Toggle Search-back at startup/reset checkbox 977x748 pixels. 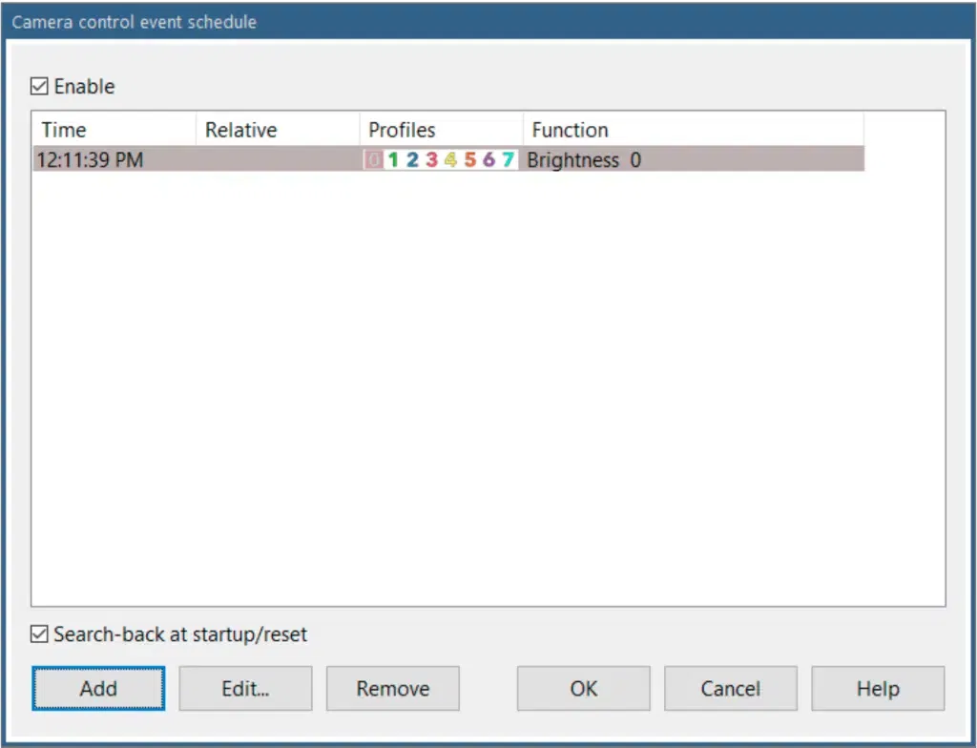[39, 634]
